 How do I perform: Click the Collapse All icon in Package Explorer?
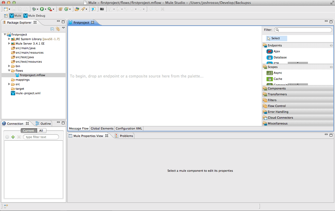pyautogui.click(x=52, y=29)
